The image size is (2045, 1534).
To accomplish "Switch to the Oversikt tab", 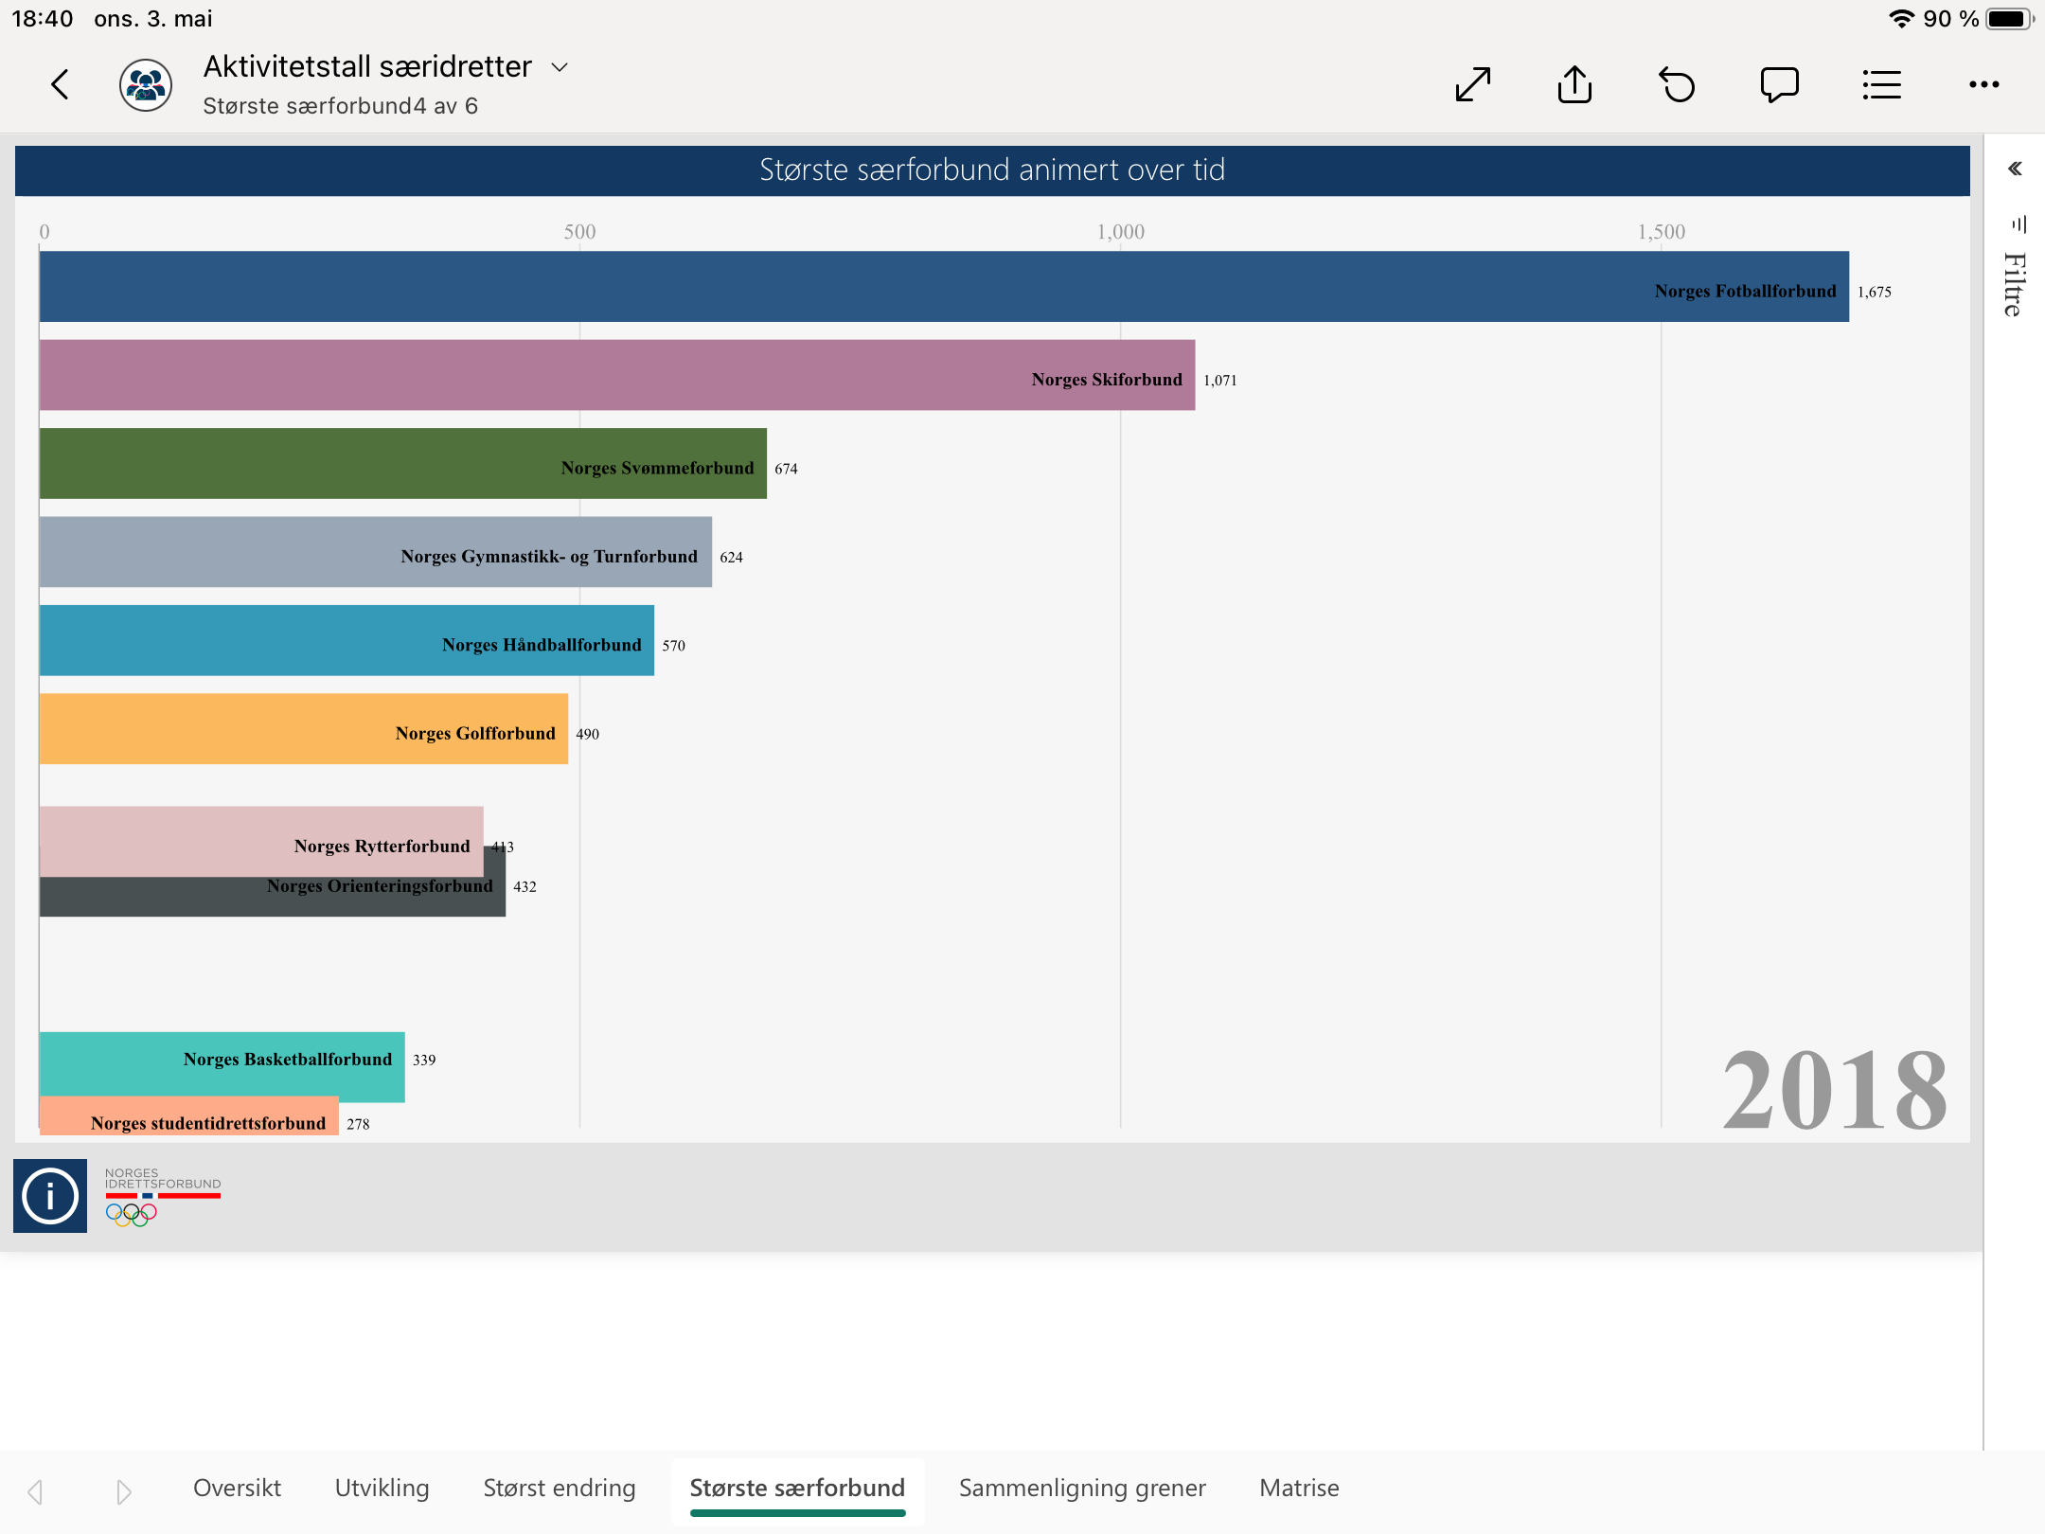I will (x=237, y=1488).
